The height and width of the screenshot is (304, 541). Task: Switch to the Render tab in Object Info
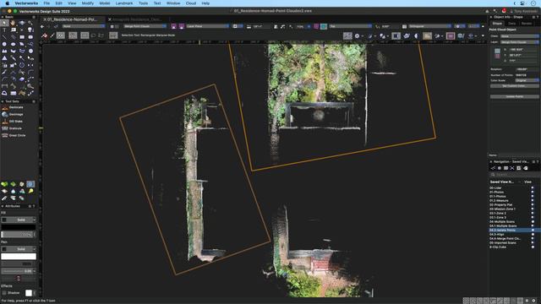pyautogui.click(x=527, y=24)
